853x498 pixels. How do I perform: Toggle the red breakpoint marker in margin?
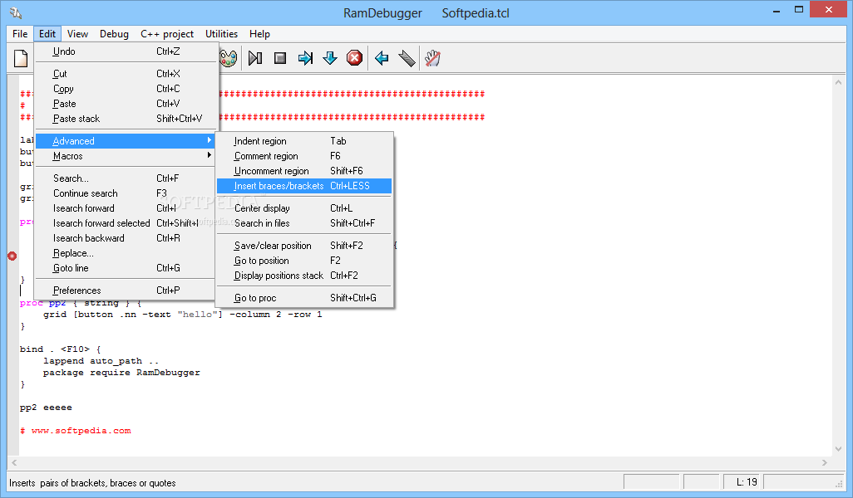click(x=12, y=256)
